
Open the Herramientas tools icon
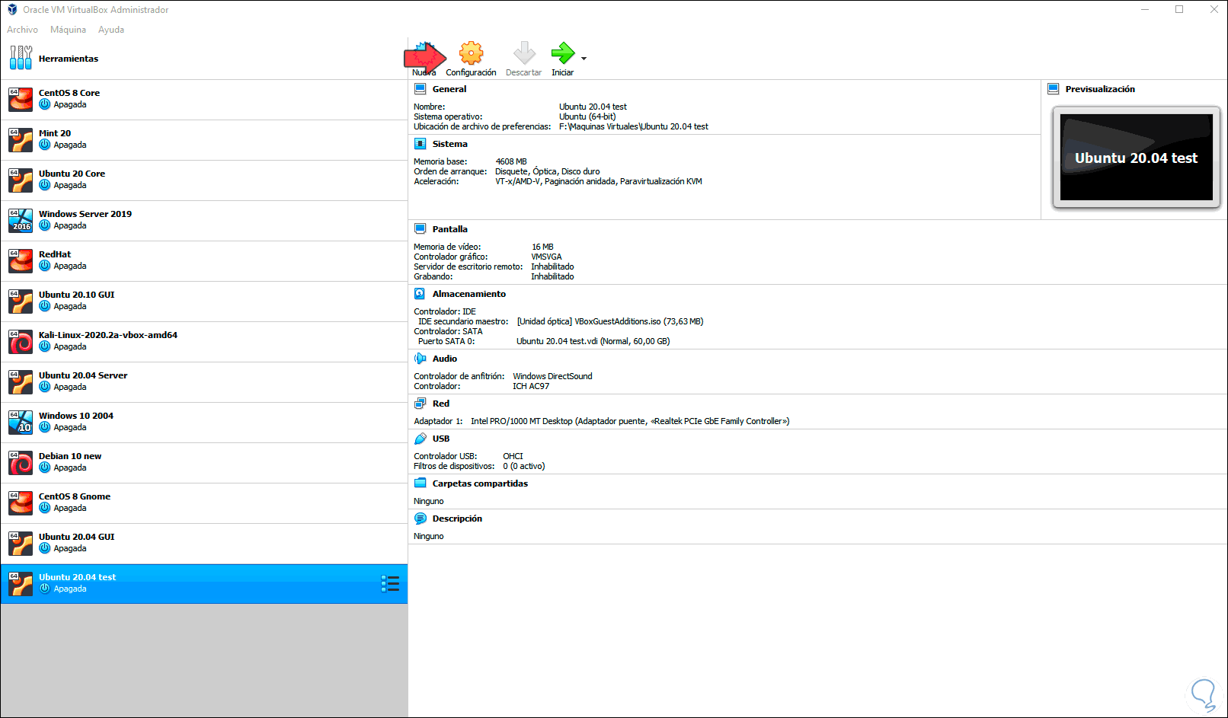coord(21,58)
